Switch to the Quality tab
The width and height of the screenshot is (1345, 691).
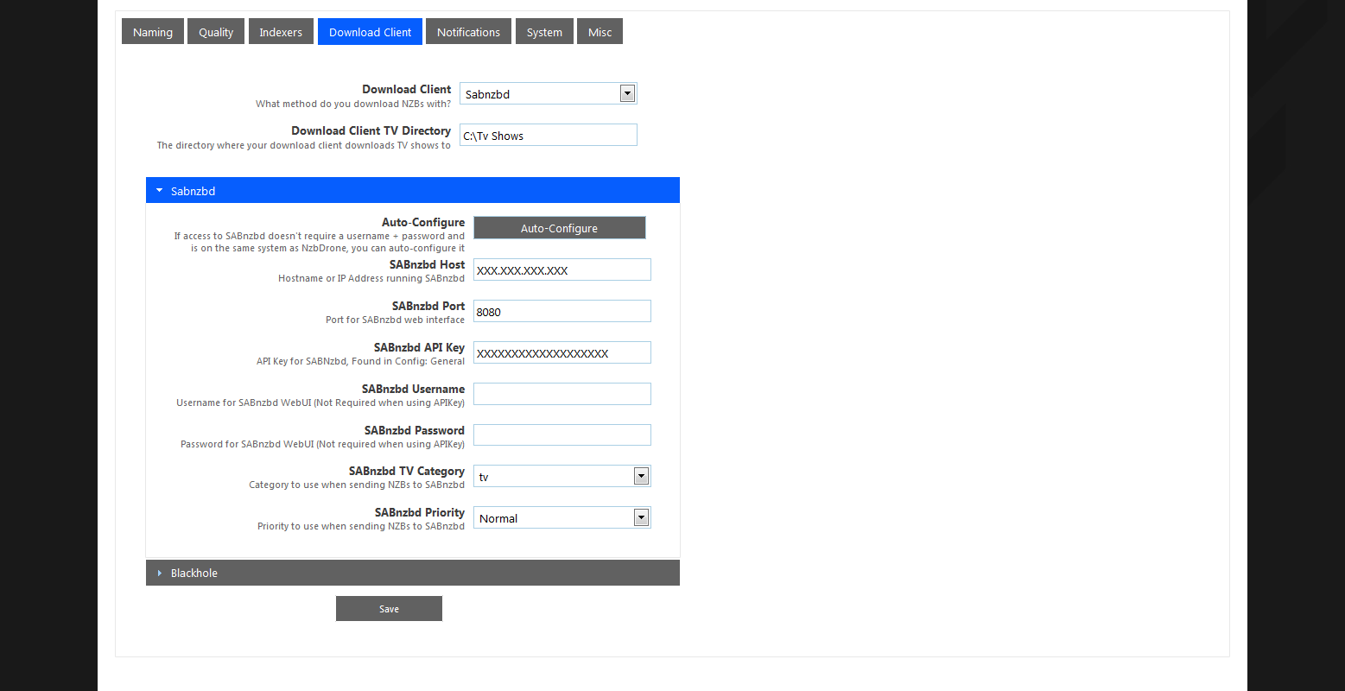click(216, 32)
